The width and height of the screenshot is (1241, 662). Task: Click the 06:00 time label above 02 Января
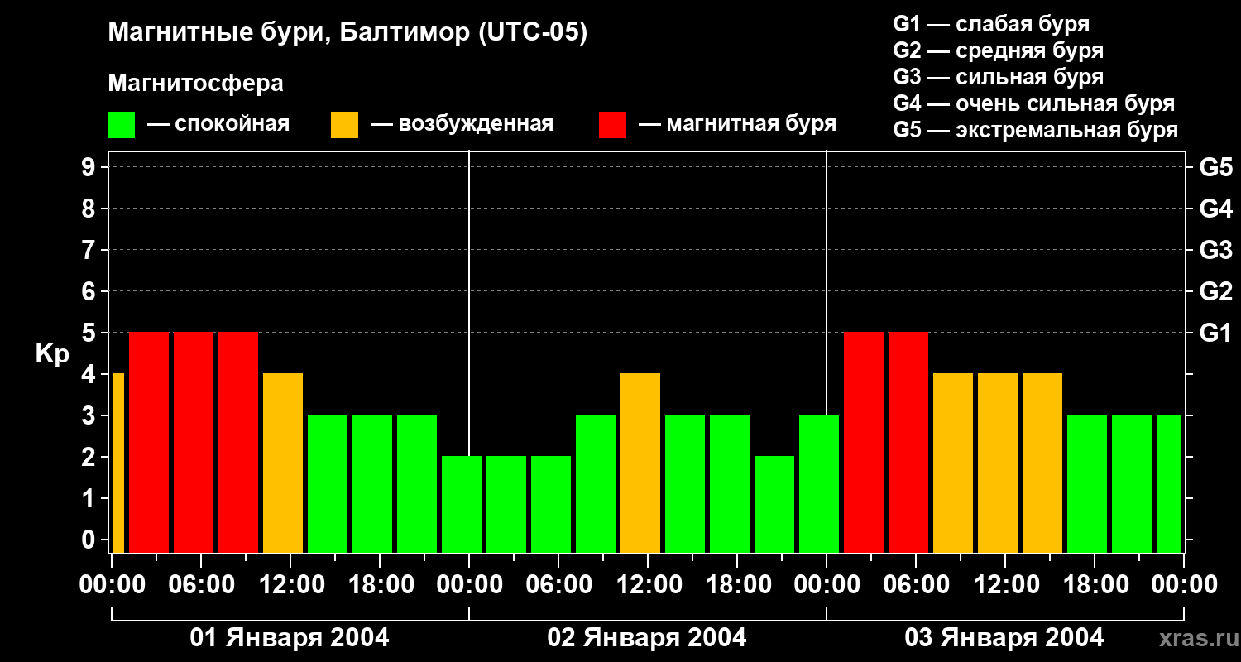click(x=558, y=584)
